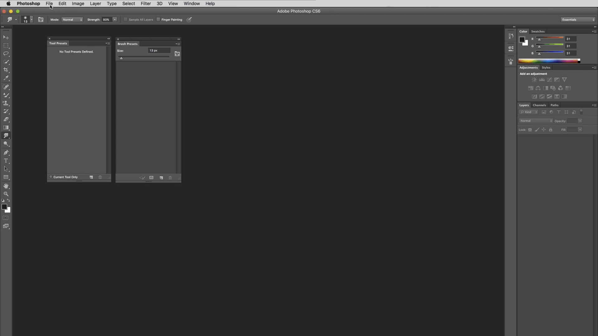Screen dimensions: 598x336
Task: Select the Zoom tool in toolbar
Action: 6,194
